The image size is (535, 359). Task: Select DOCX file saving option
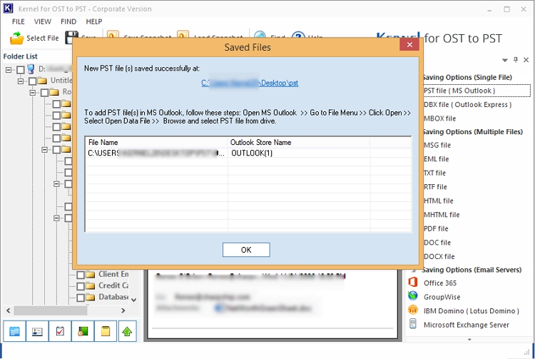[439, 256]
